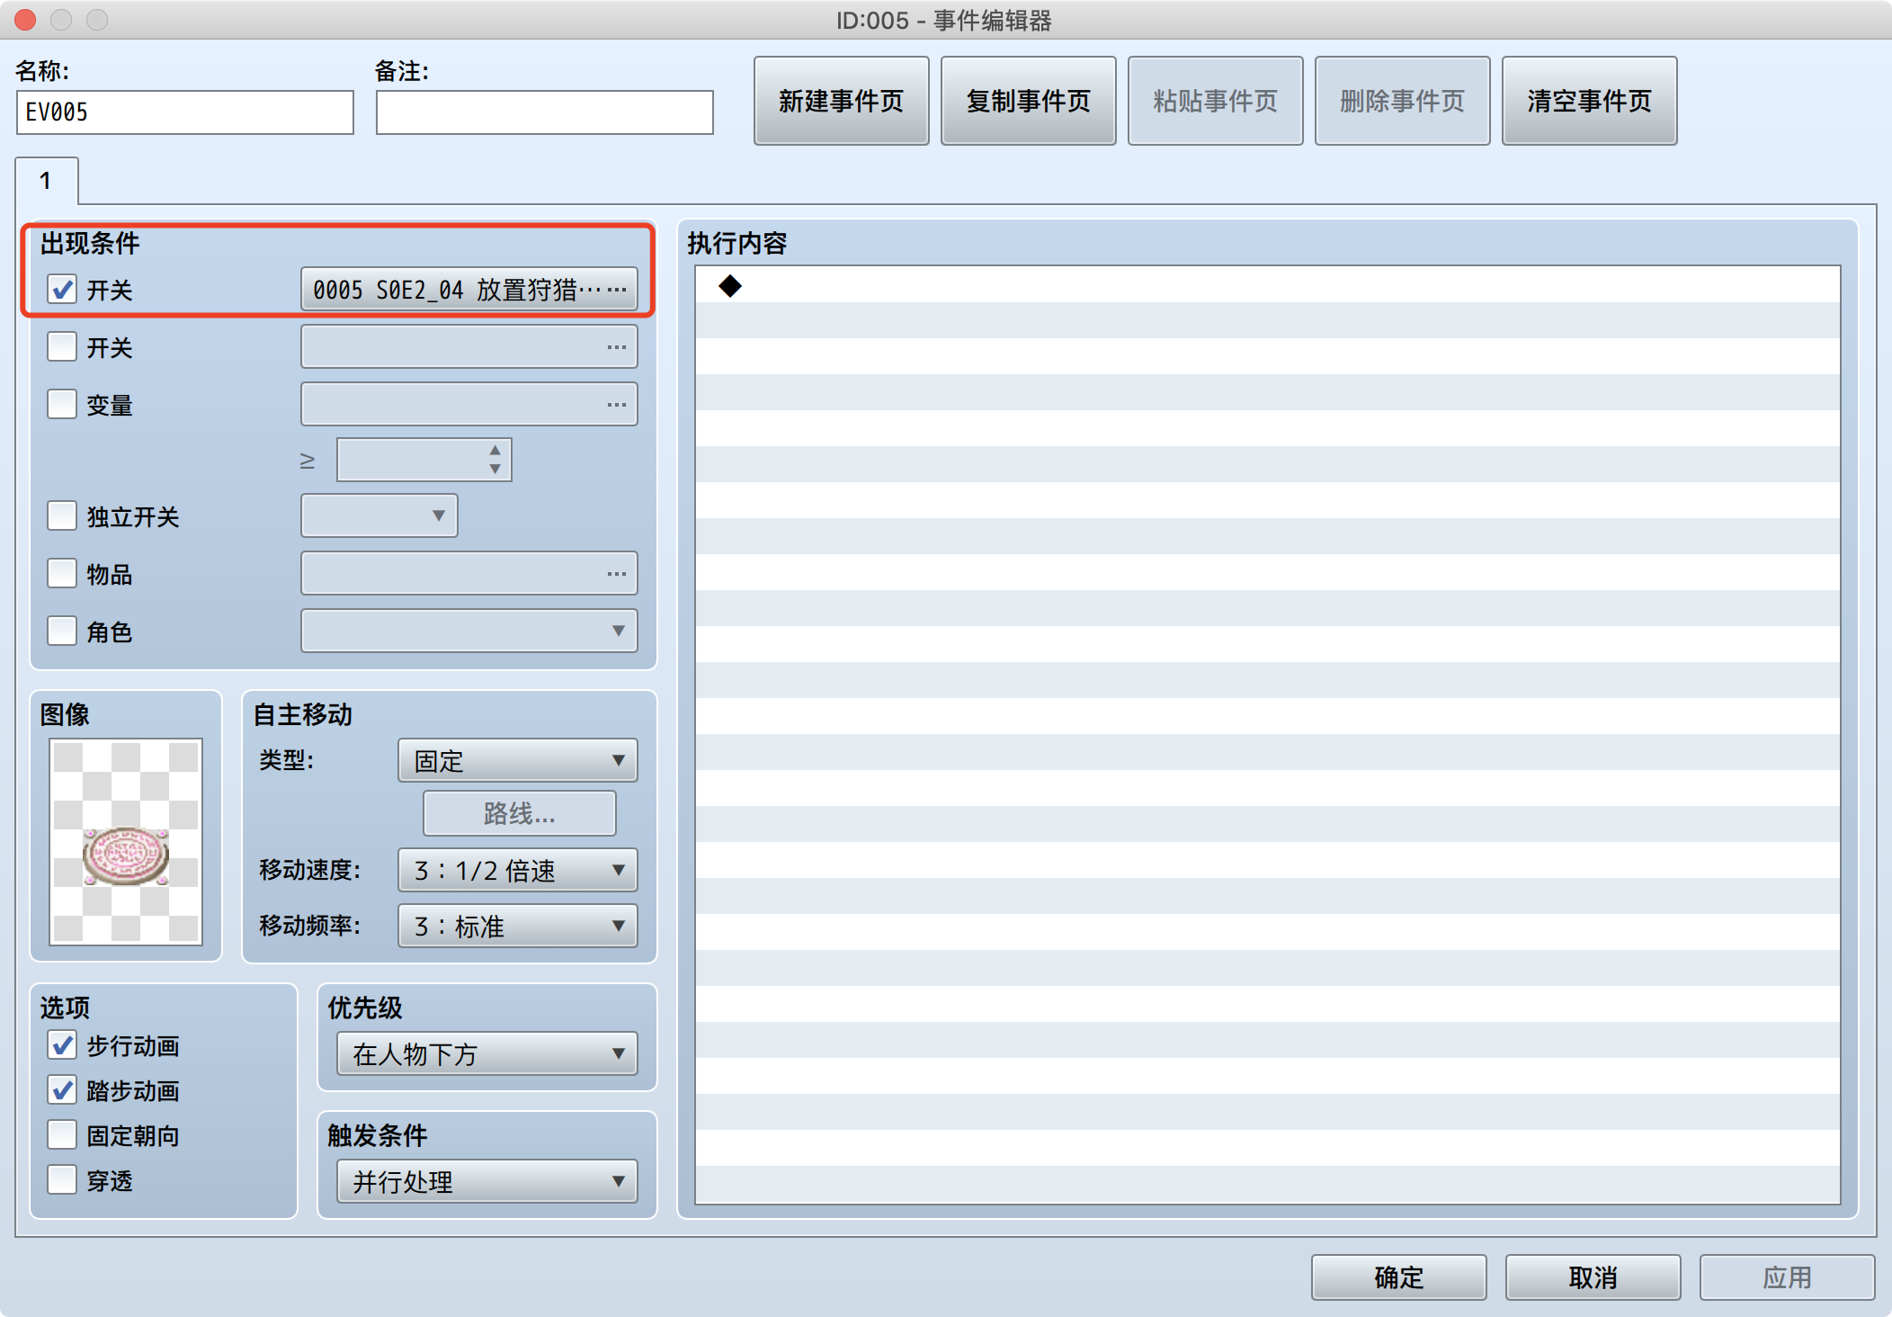This screenshot has height=1317, width=1892.
Task: Enable the 变量 condition checkbox
Action: coord(62,405)
